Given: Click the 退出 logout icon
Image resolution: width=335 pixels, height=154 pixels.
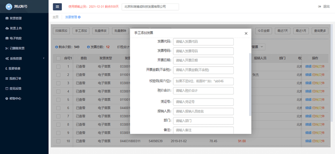Looking at the screenshot, I should [x=320, y=6].
